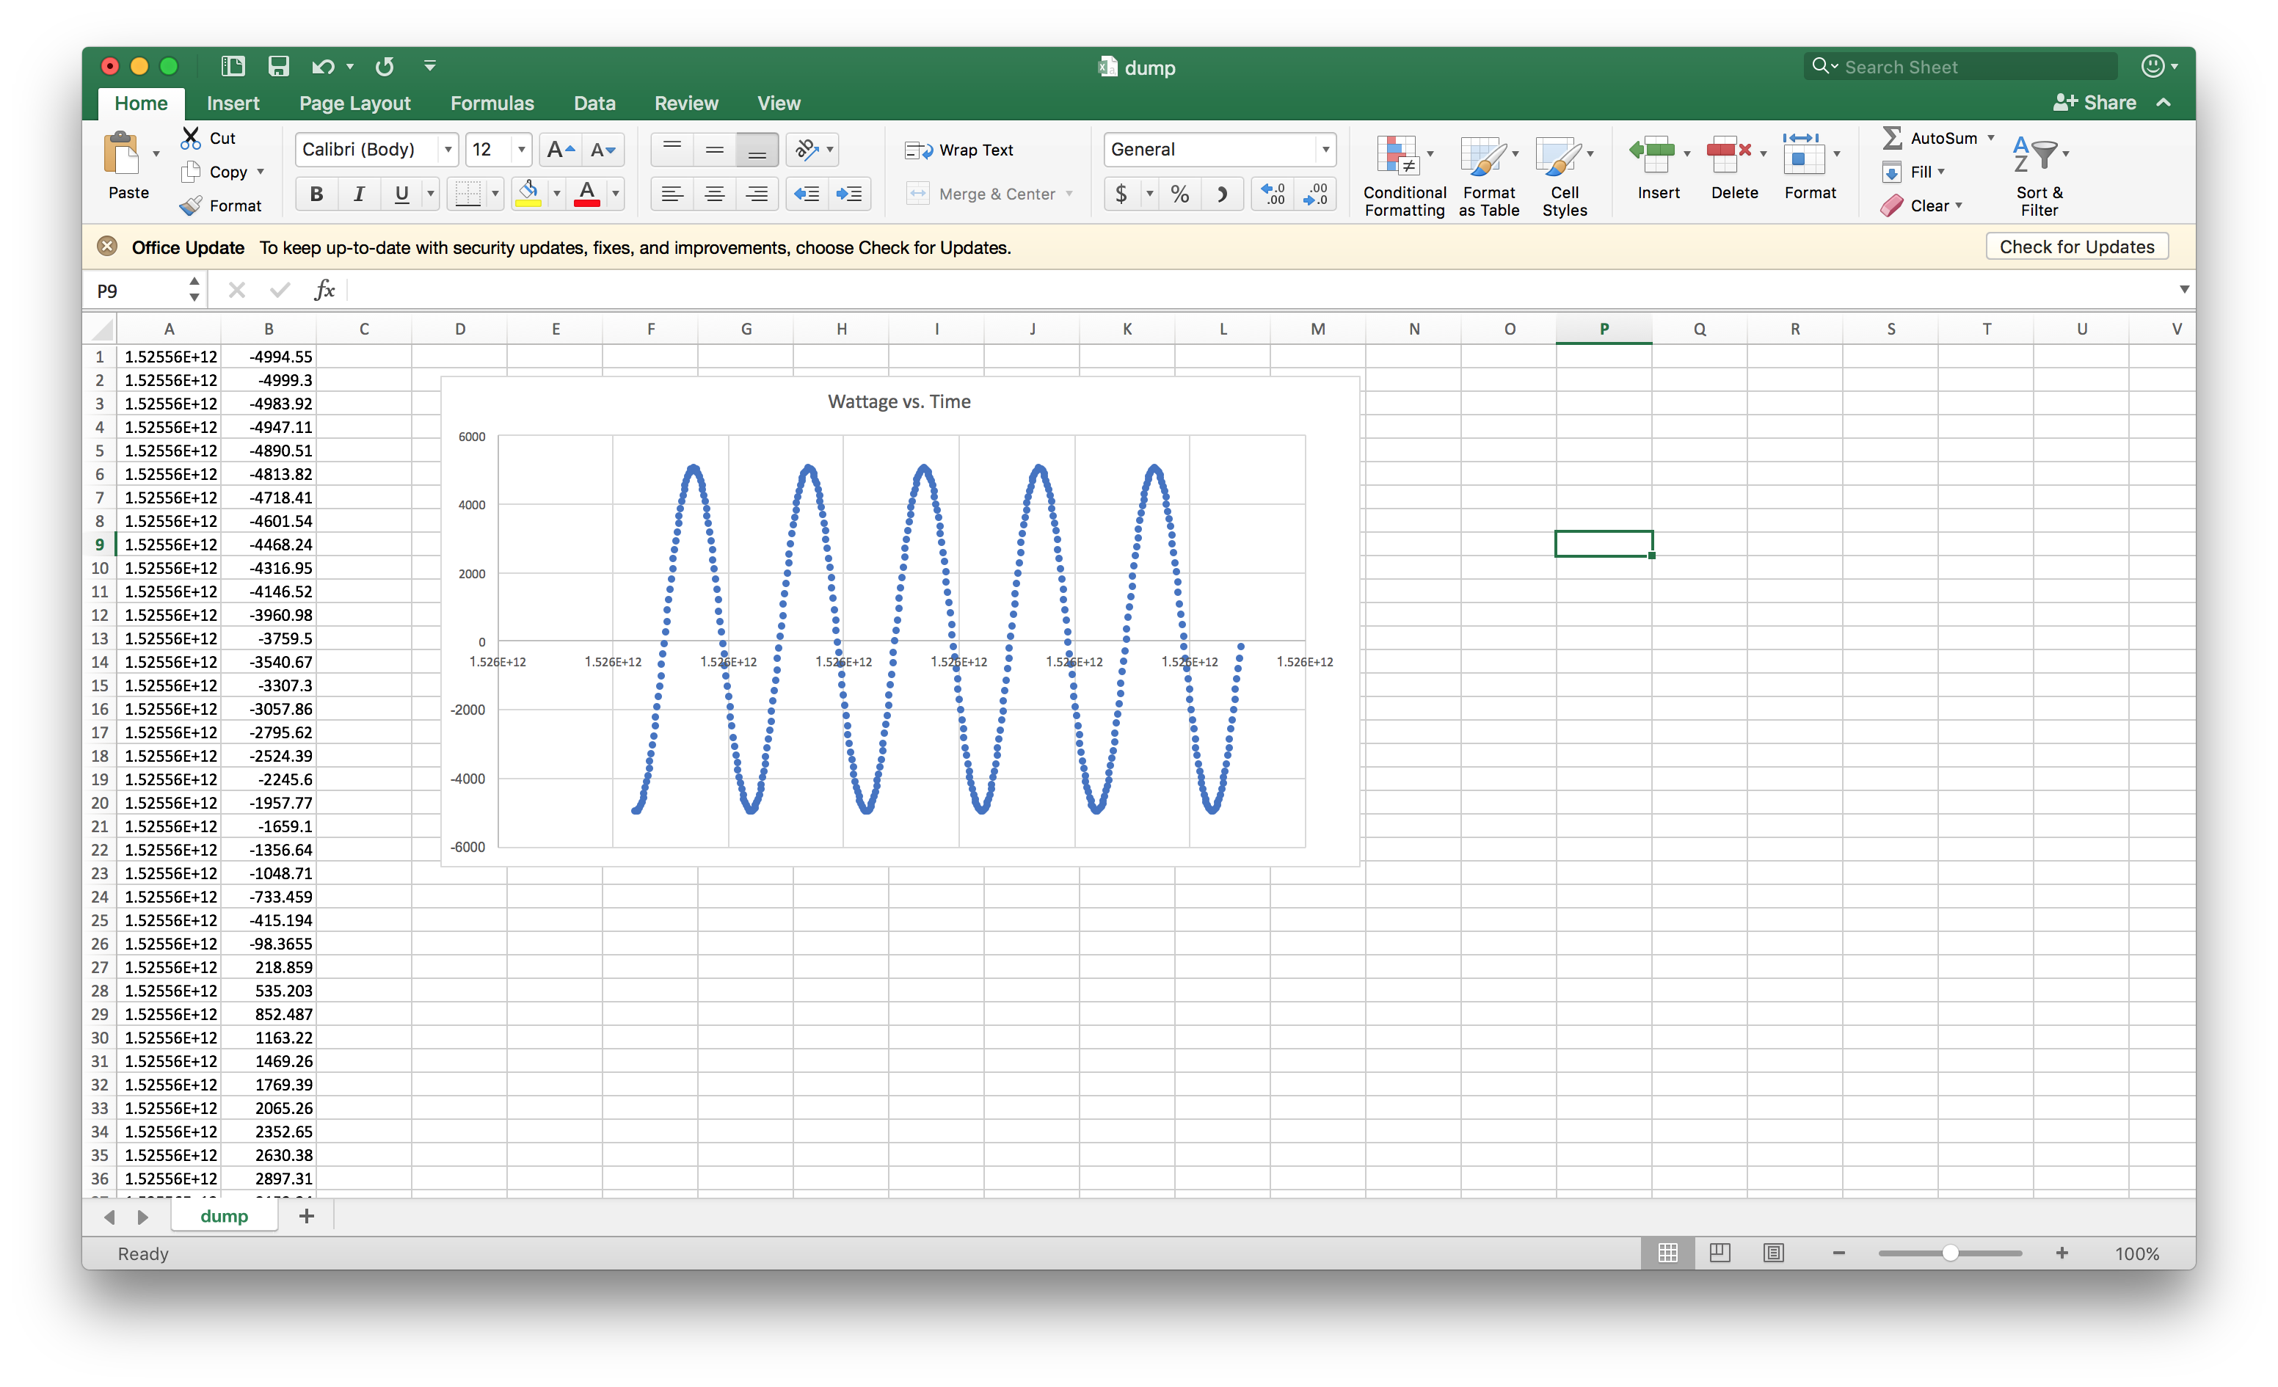
Task: Click the decrease indent icon
Action: tap(806, 193)
